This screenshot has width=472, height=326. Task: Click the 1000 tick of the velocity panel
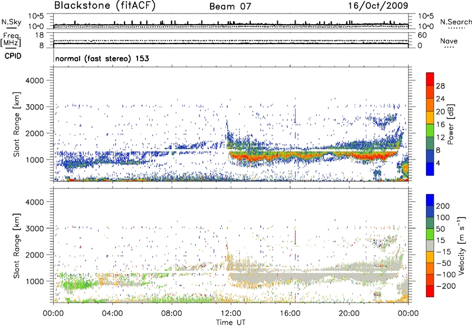coord(34,281)
